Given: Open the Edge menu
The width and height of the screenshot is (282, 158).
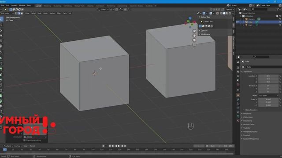Looking at the screenshot, I should click(x=59, y=13).
